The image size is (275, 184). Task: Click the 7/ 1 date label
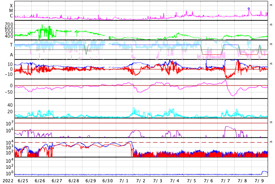124,181
